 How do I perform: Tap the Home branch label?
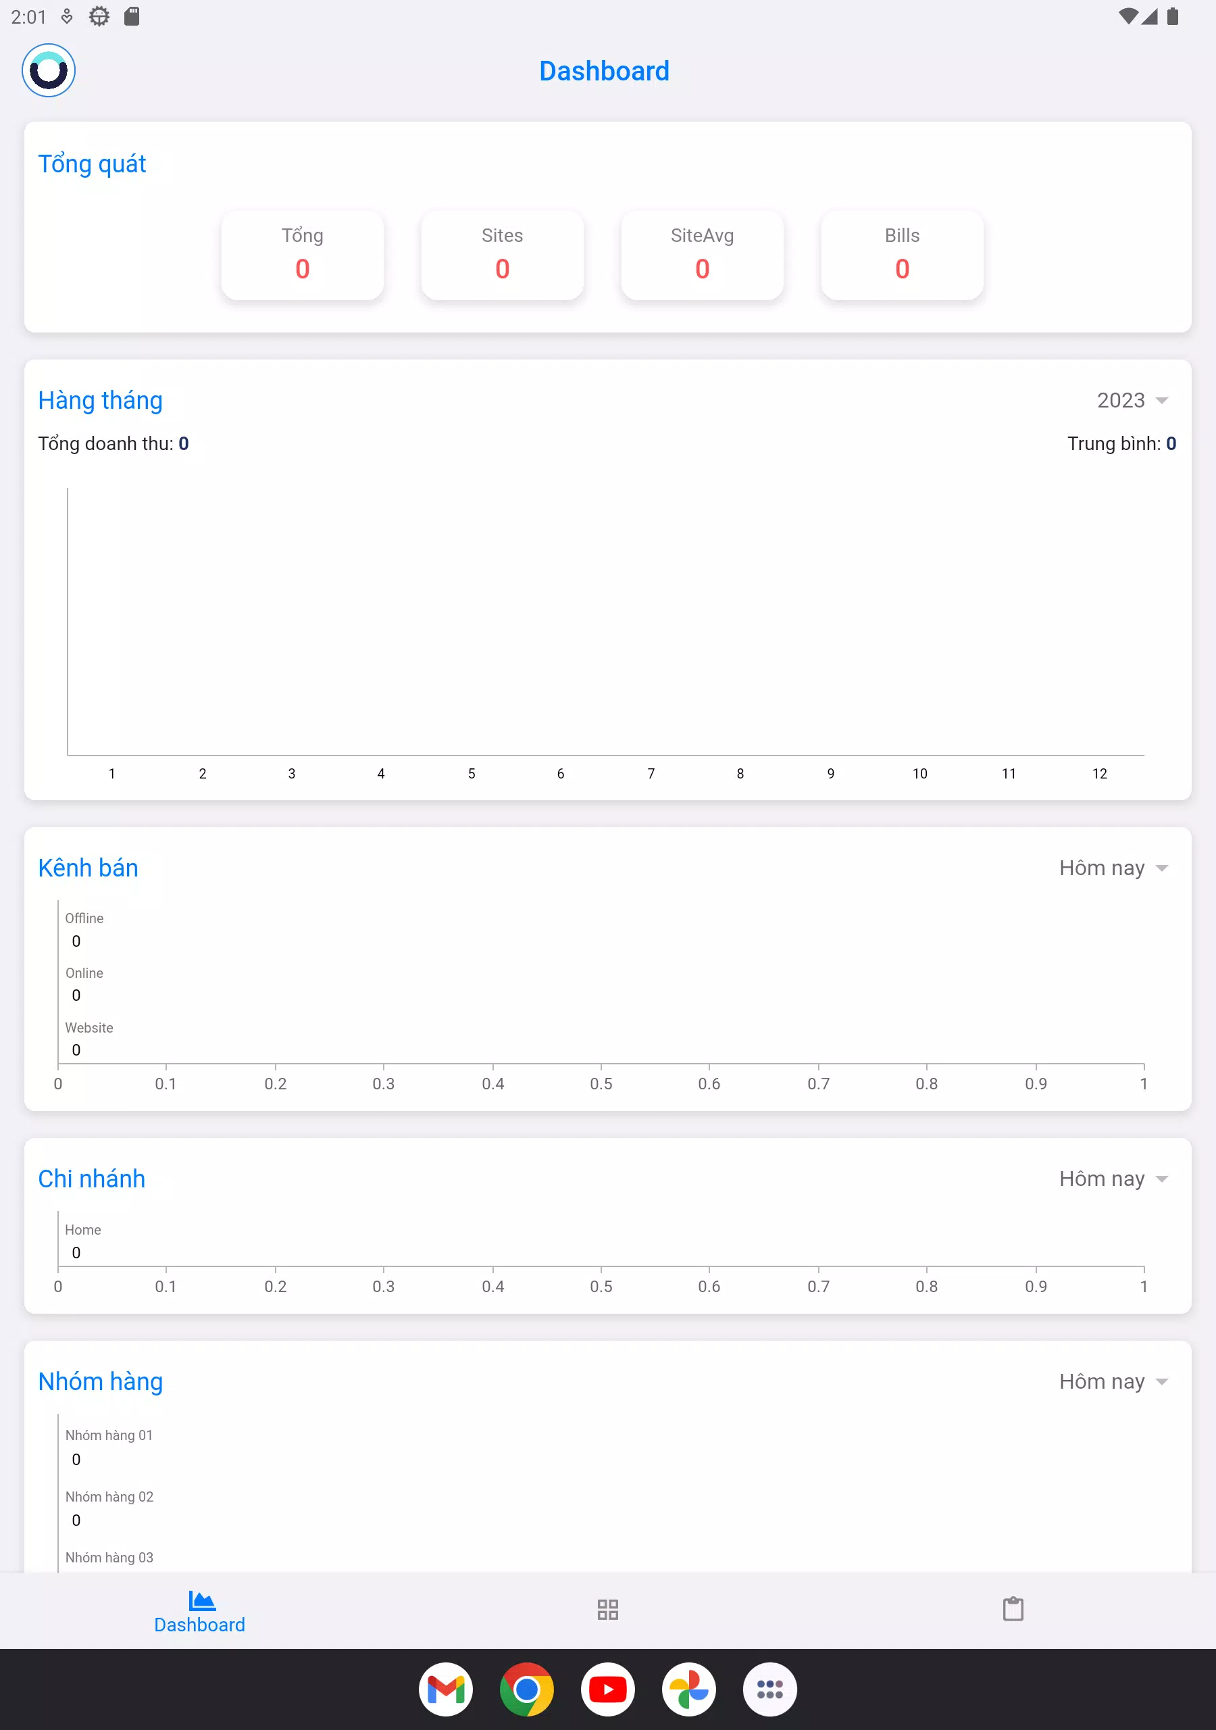[x=83, y=1230]
